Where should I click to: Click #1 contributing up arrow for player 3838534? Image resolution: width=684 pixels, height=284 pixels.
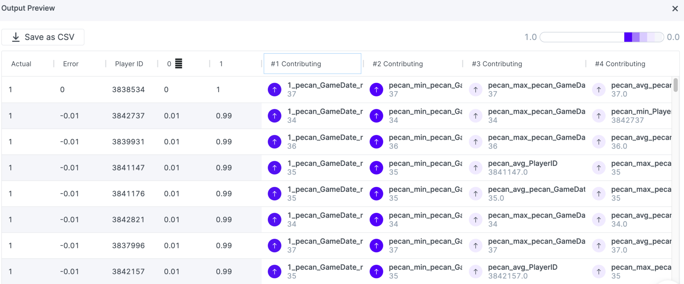275,89
